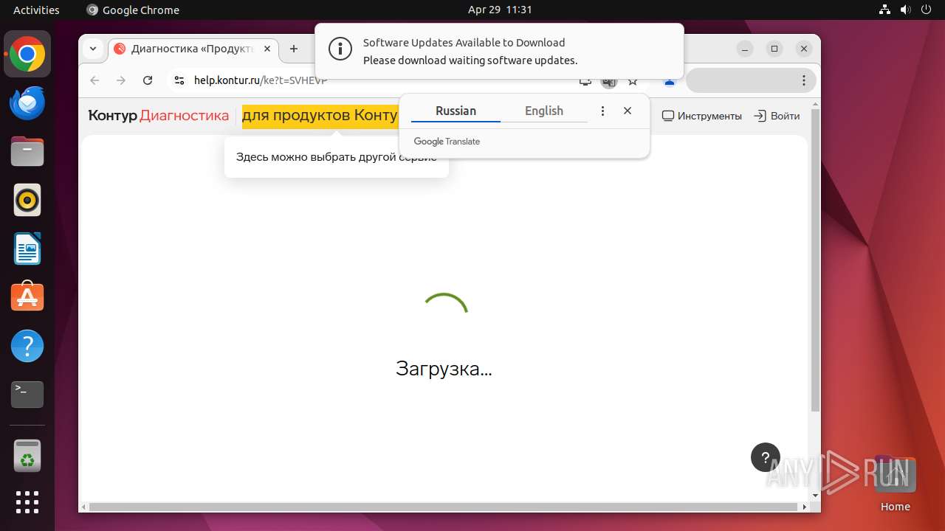Open Ubuntu Software store icon
Screen dimensions: 945x531
27,297
